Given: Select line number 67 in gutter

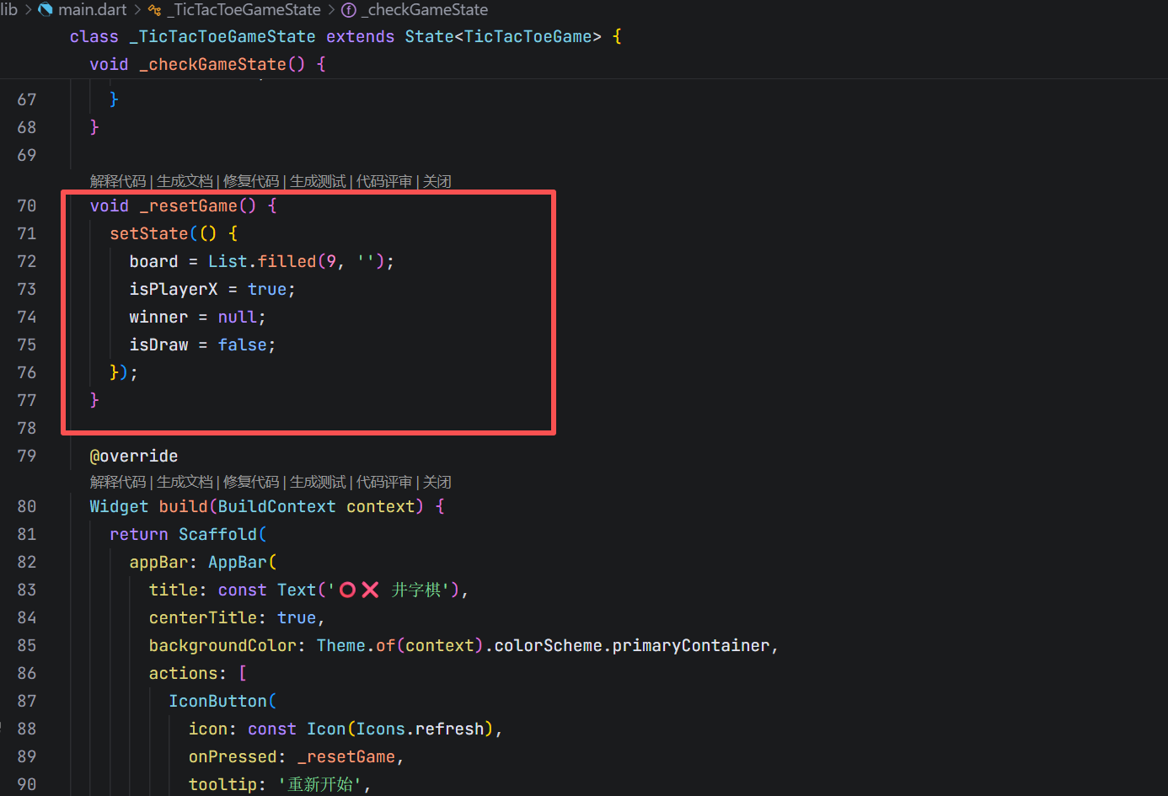Looking at the screenshot, I should 27,100.
